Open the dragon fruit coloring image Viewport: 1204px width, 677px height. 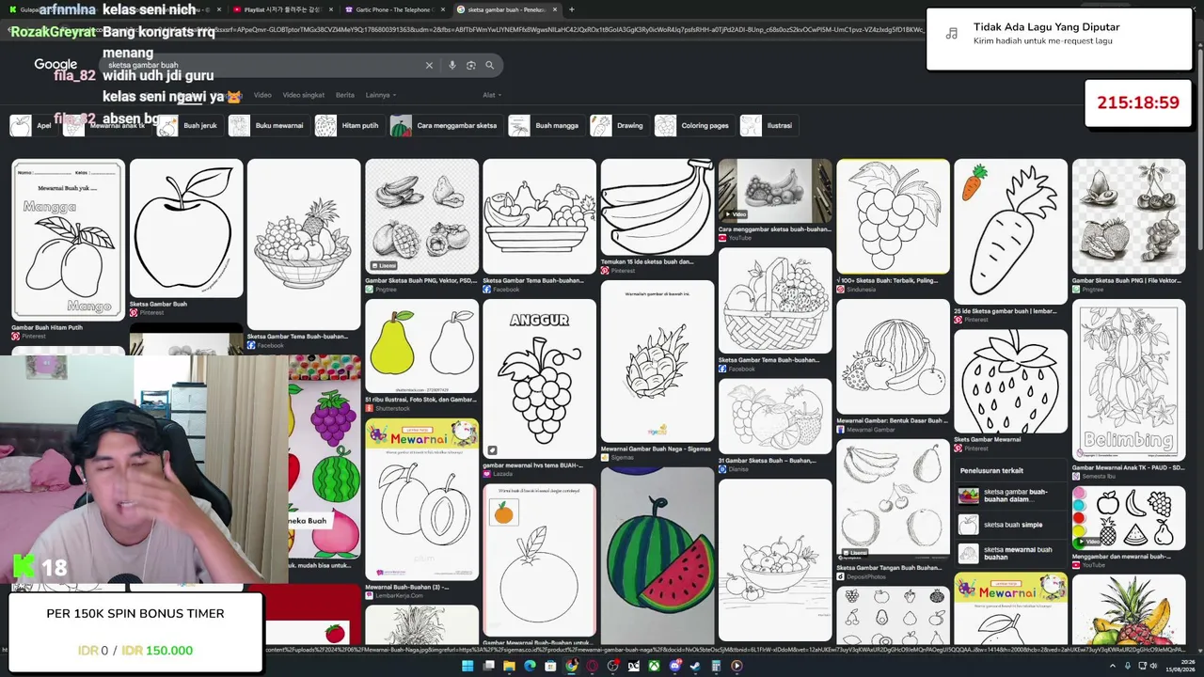click(x=657, y=361)
